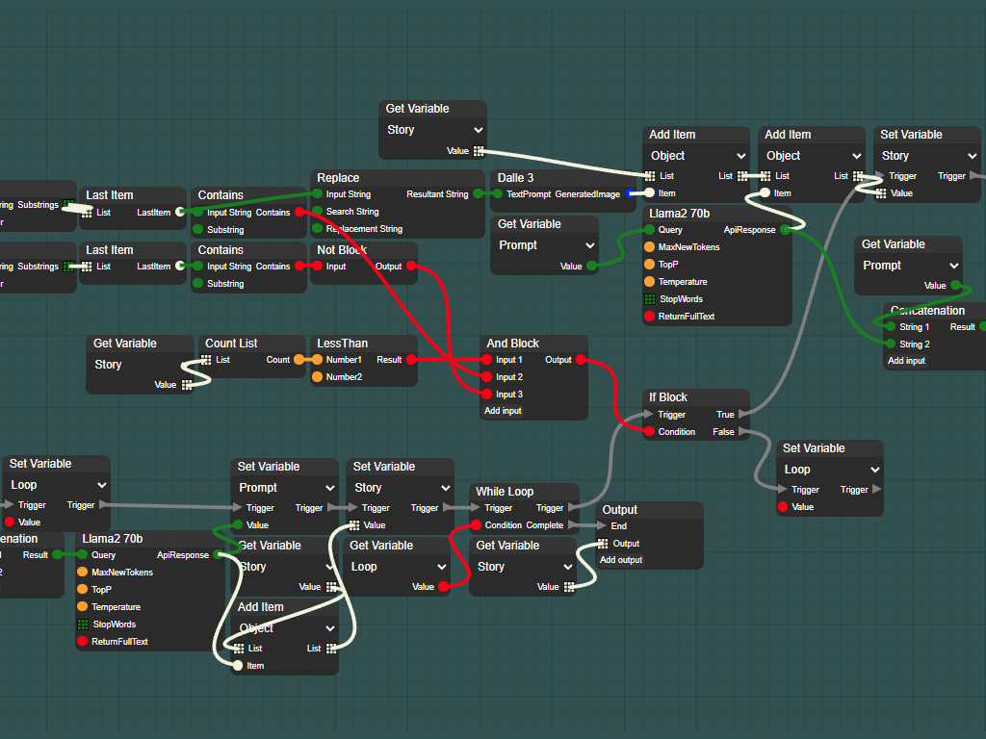The width and height of the screenshot is (986, 739).
Task: Select the And Block node title
Action: 513,344
